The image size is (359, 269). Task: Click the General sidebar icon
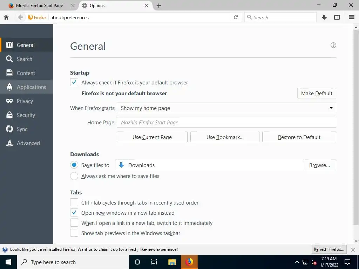9,45
